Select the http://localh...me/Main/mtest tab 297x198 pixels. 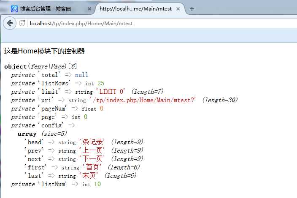click(x=135, y=9)
